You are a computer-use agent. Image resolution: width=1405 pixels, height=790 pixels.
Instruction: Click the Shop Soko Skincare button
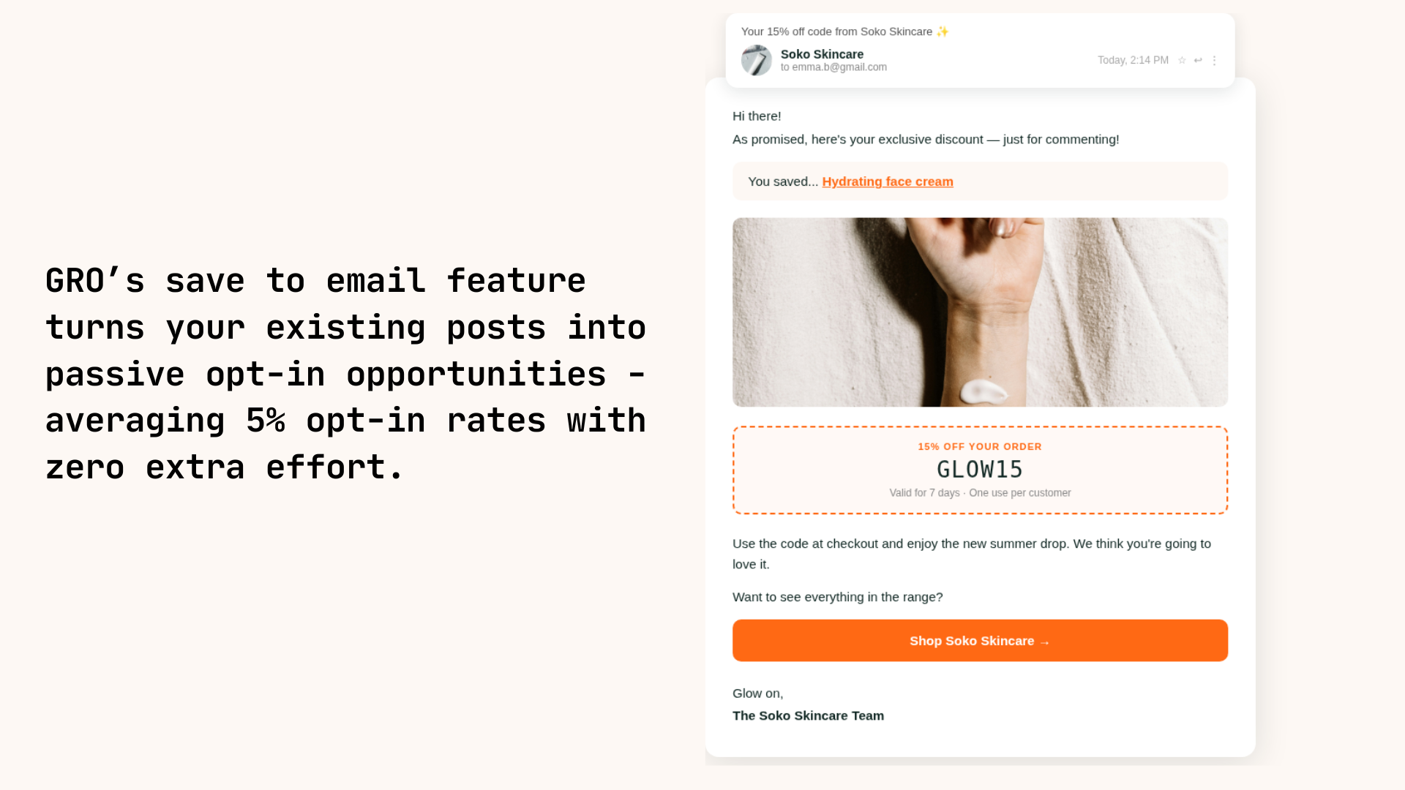(980, 641)
